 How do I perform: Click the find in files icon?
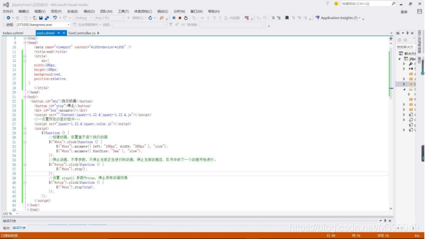coord(162,18)
